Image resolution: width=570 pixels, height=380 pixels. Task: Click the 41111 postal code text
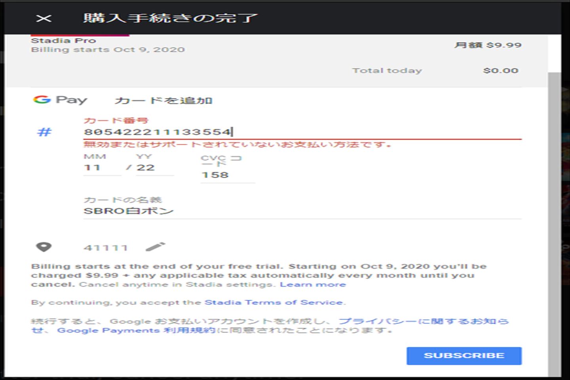106,248
